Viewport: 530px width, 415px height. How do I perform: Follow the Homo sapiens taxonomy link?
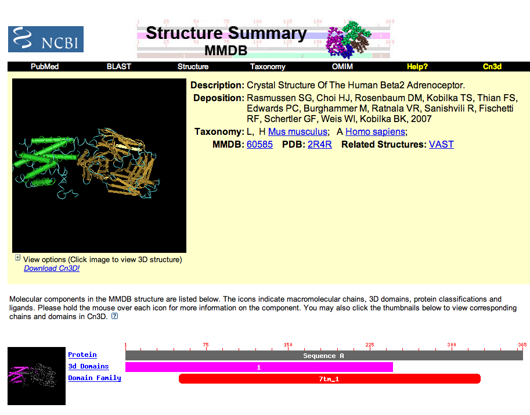[375, 132]
